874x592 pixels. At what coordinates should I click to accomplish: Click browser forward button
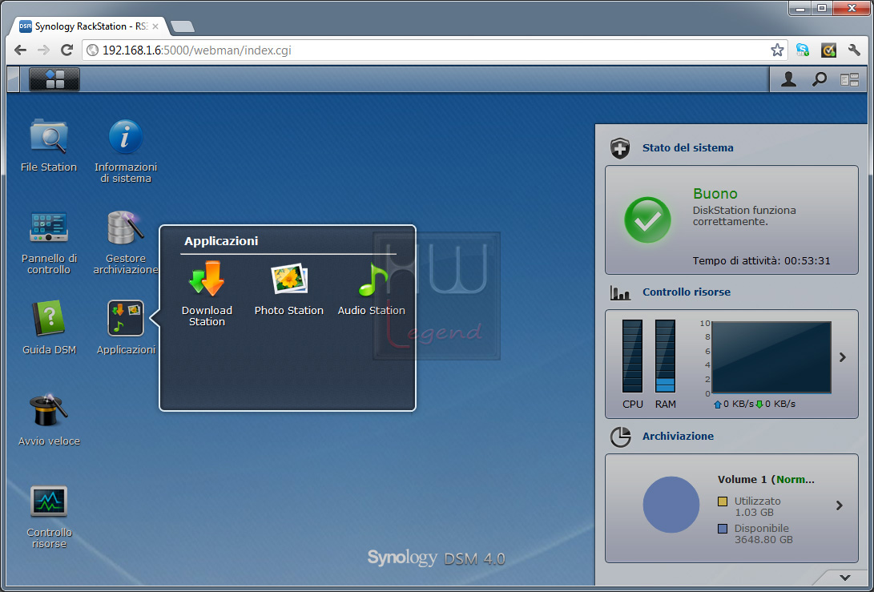tap(43, 50)
